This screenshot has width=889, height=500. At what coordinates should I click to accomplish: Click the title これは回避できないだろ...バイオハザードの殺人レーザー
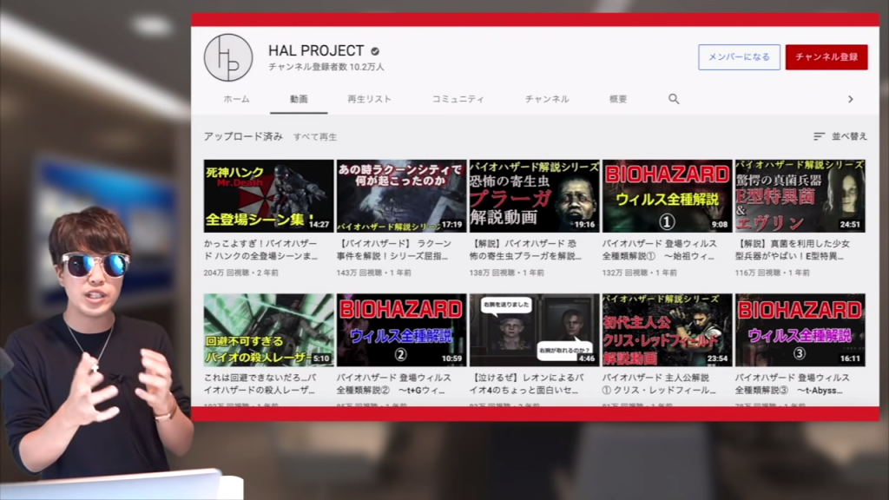click(260, 384)
